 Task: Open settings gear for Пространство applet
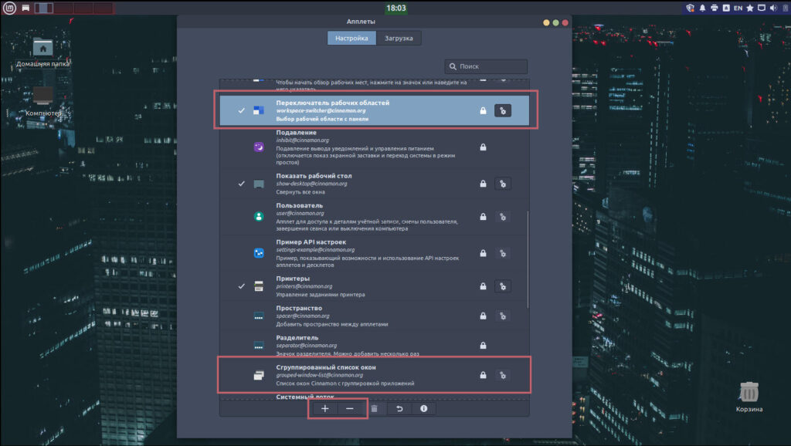coord(503,315)
